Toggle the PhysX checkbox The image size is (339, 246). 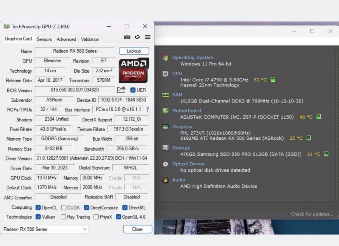[x=96, y=217]
